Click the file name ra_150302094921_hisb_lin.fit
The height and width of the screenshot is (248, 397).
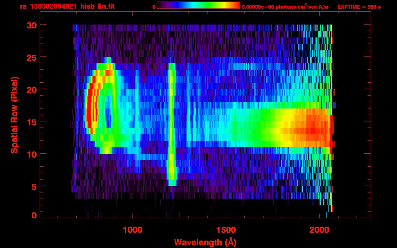(67, 6)
